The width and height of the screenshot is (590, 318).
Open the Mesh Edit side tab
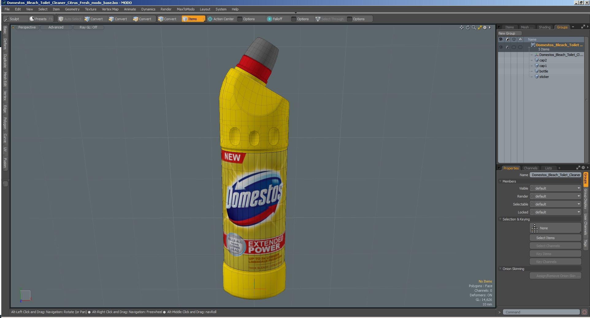(x=5, y=79)
